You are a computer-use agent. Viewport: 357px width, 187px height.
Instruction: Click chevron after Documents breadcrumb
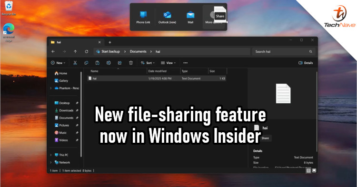point(151,52)
